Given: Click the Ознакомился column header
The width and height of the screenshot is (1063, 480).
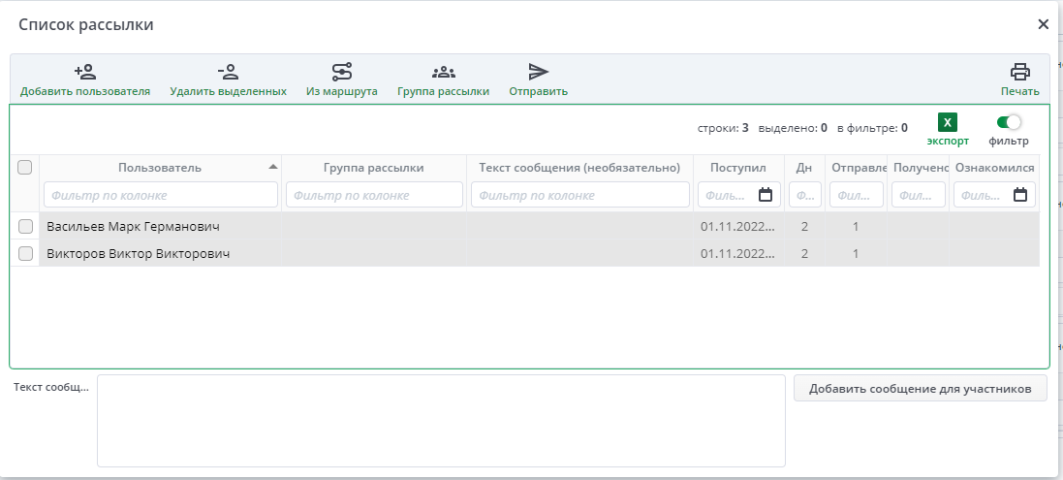Looking at the screenshot, I should [x=994, y=168].
